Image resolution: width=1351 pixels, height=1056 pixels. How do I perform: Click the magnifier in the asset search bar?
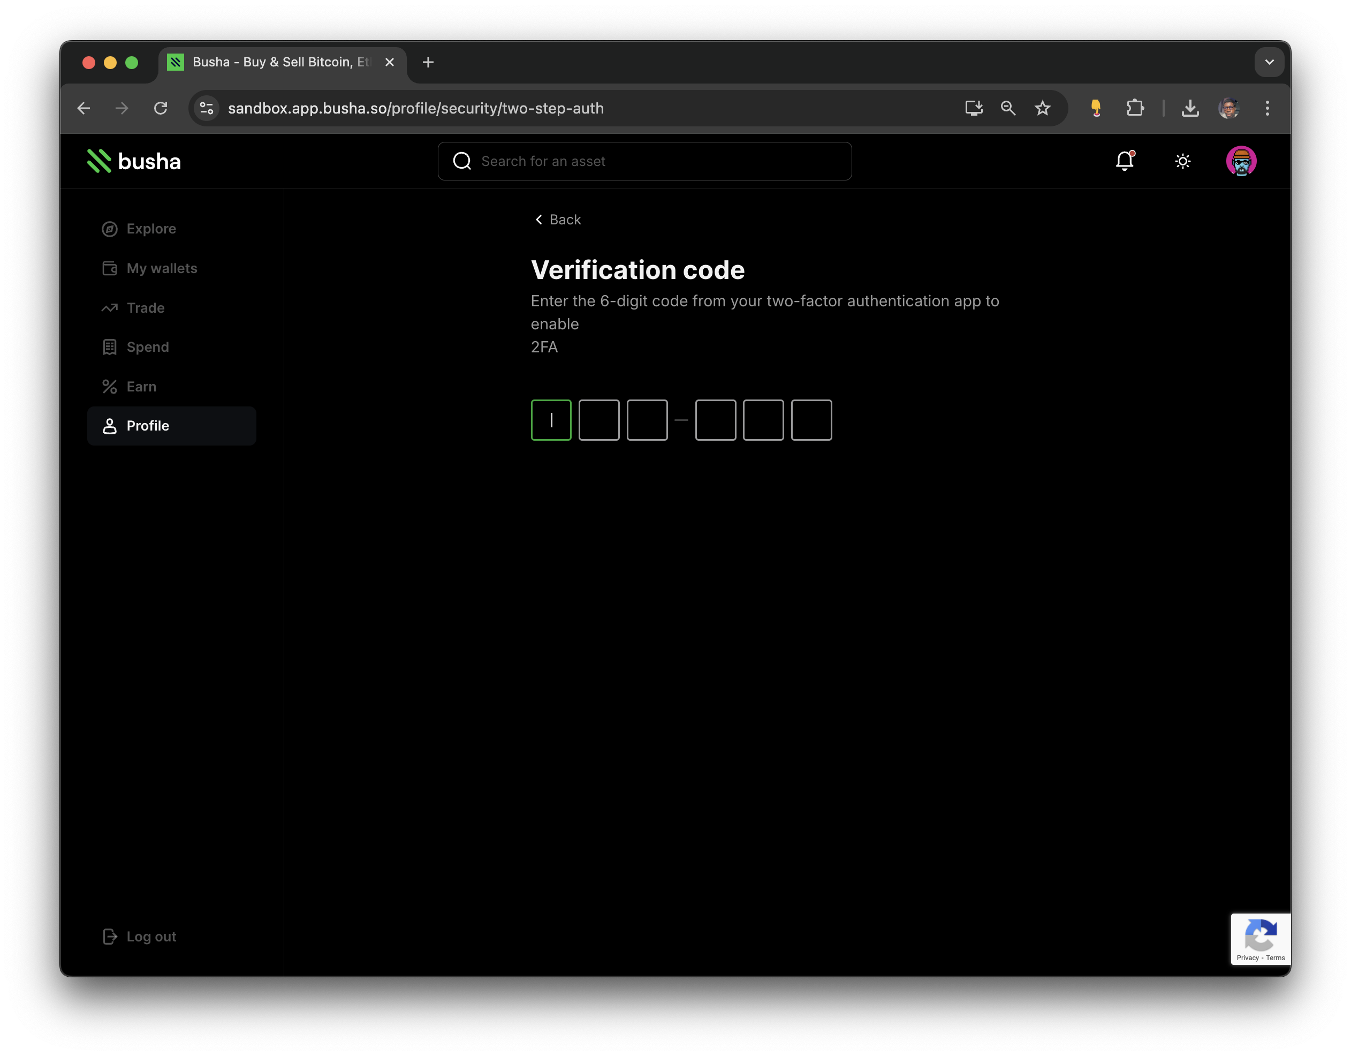tap(461, 161)
